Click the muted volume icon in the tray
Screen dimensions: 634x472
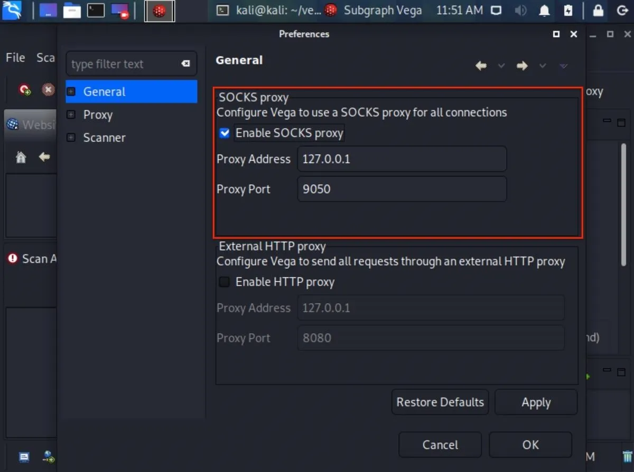(520, 10)
